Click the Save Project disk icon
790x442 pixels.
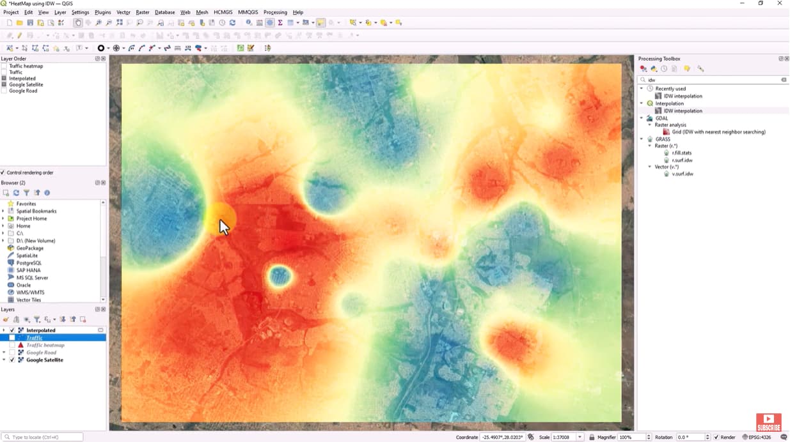tap(30, 23)
